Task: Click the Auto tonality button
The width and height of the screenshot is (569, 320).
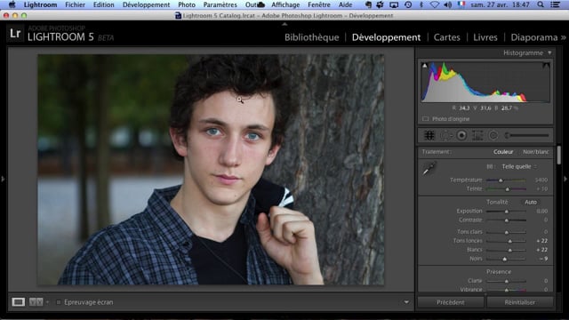Action: 531,202
